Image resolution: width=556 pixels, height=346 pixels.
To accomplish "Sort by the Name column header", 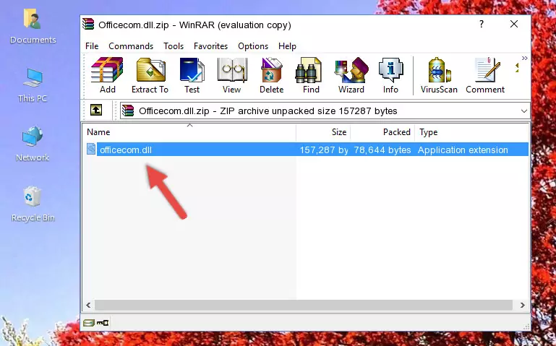I will pos(189,132).
